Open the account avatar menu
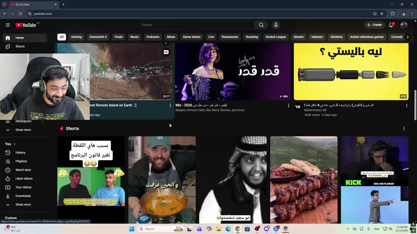Viewport: 417px width, 234px height. tap(404, 25)
